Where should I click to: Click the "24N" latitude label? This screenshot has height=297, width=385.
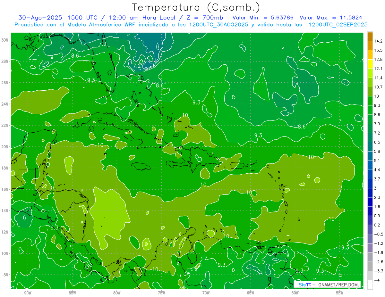pyautogui.click(x=5, y=104)
